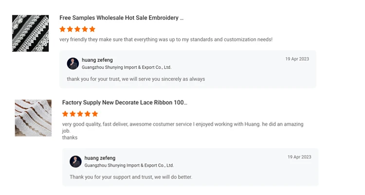Click huang zefeng name in the first reply
Image resolution: width=365 pixels, height=195 pixels.
point(97,60)
